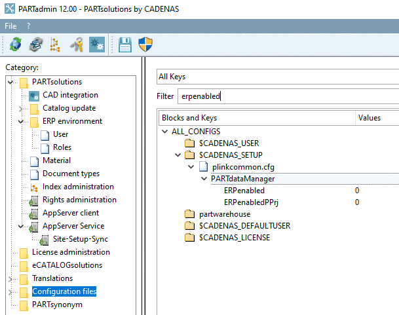This screenshot has height=315, width=399.
Task: Select the CAD integration tree item
Action: coord(70,95)
